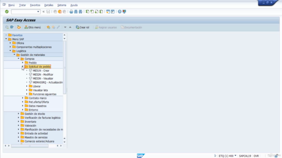Click the window menu icon beside Menú
282x158 pixels.
[4, 5]
